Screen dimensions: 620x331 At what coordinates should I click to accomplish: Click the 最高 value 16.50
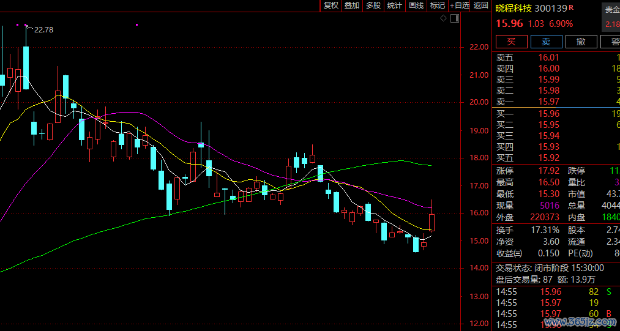click(x=549, y=183)
